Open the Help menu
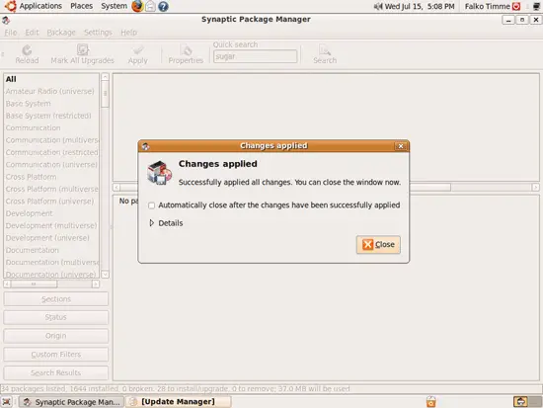The image size is (543, 408). [128, 33]
